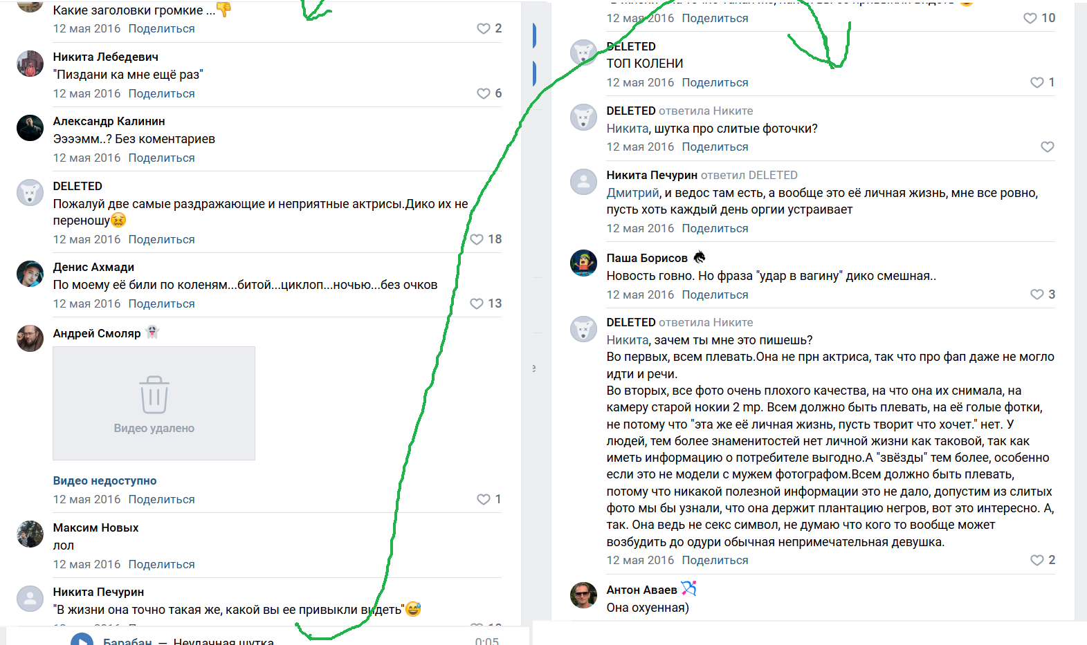The width and height of the screenshot is (1087, 645).
Task: Click the deleted video placeholder
Action: (x=154, y=403)
